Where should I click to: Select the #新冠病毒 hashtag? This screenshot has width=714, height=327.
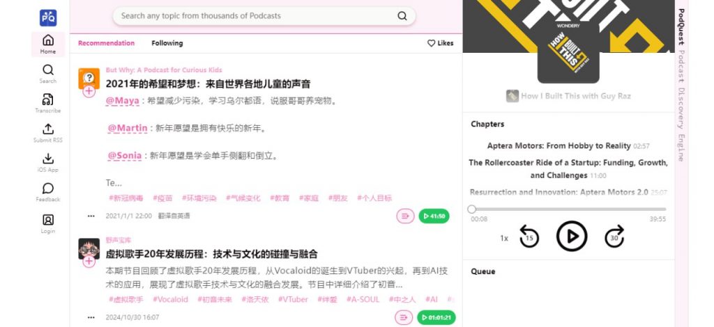click(x=126, y=198)
